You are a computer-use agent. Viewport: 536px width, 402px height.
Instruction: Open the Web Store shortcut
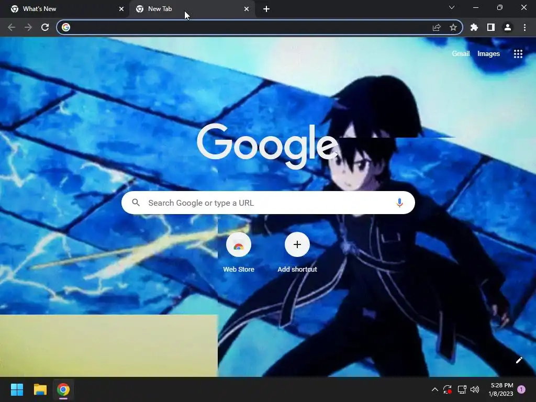coord(239,245)
